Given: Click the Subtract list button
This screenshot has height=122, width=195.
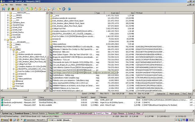Looking at the screenshot, I should pos(161,94).
